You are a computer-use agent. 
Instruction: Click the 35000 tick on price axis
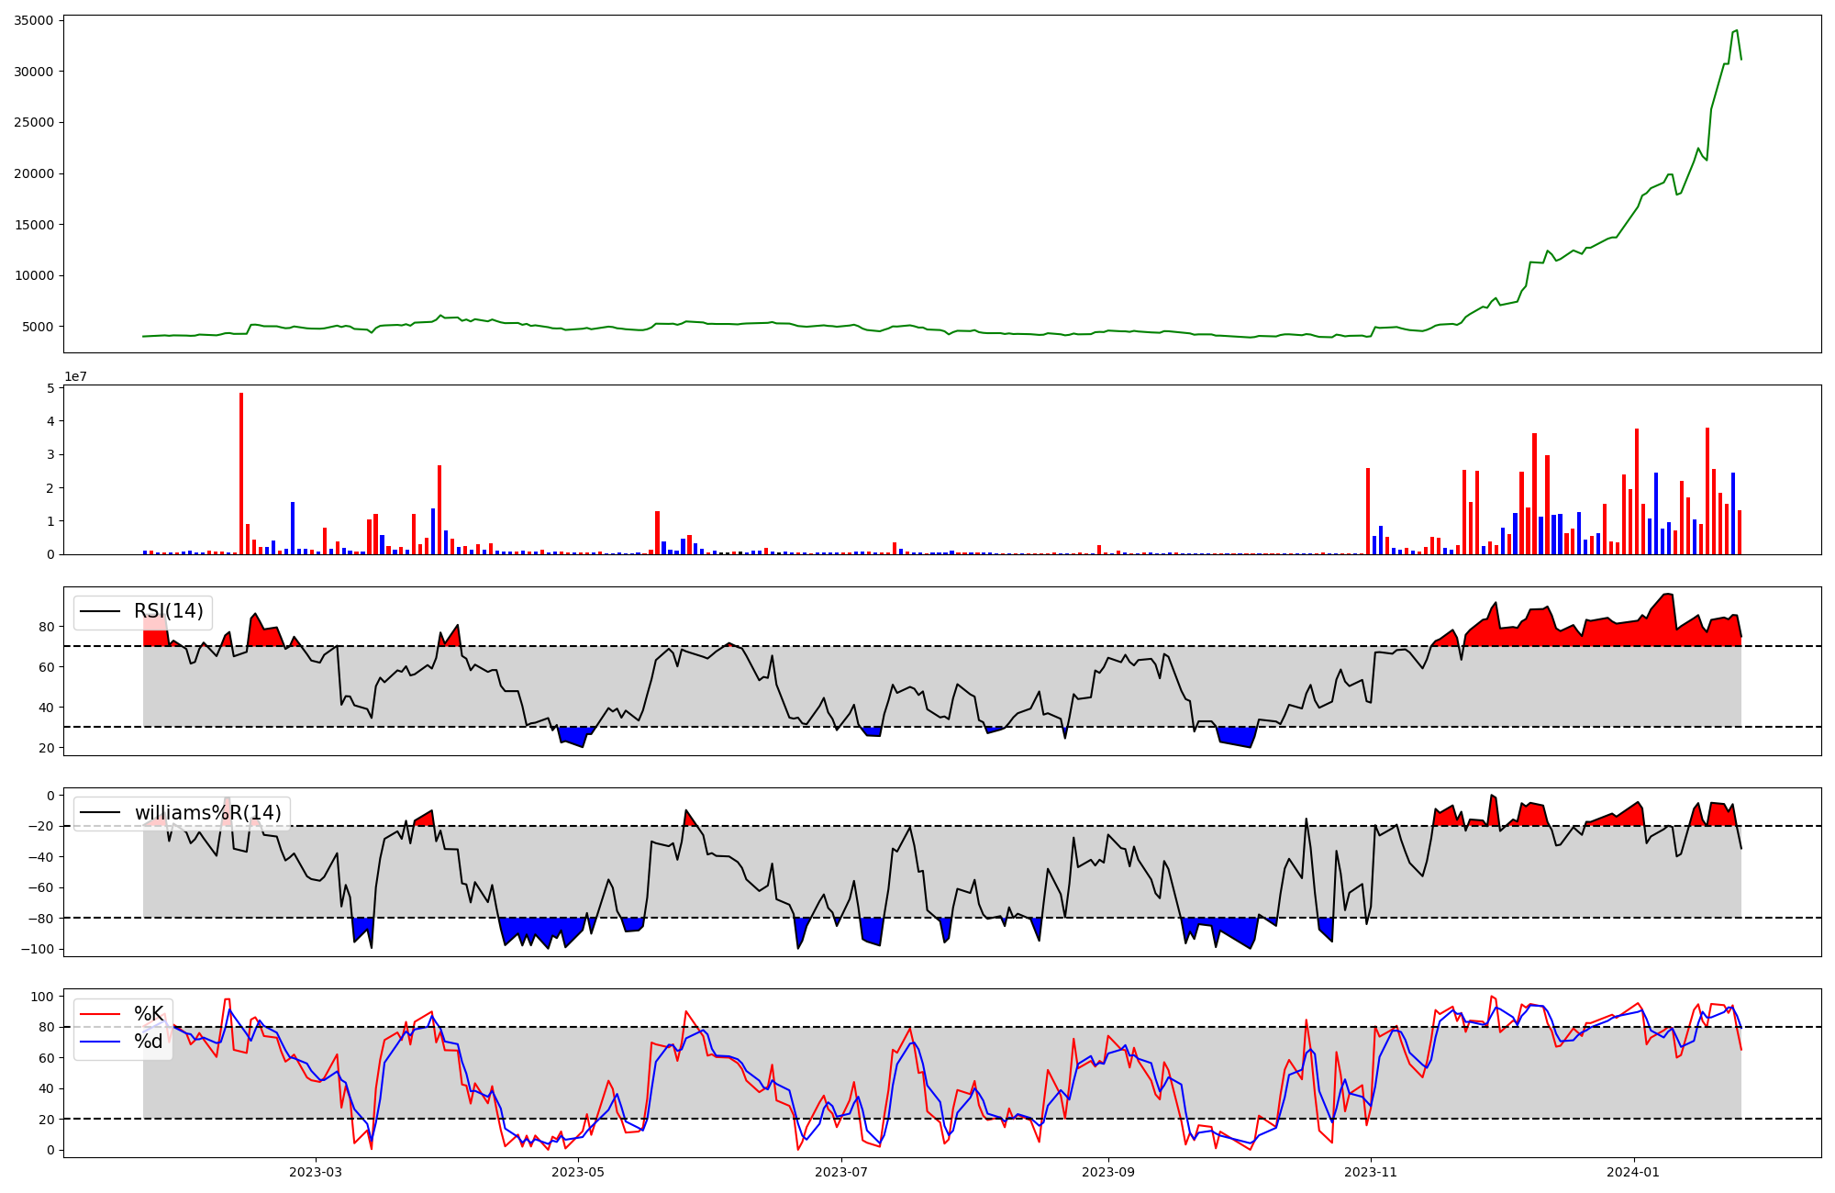pyautogui.click(x=33, y=20)
